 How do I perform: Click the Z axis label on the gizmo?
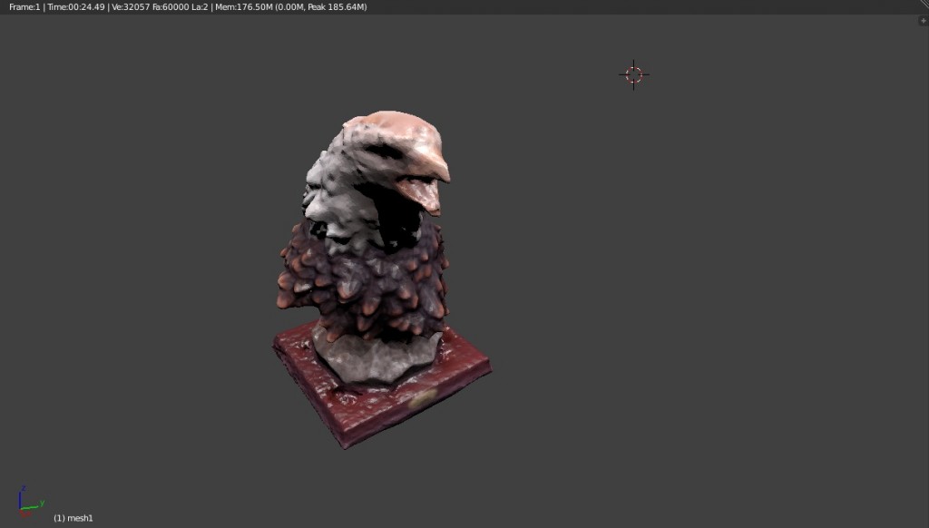point(24,487)
